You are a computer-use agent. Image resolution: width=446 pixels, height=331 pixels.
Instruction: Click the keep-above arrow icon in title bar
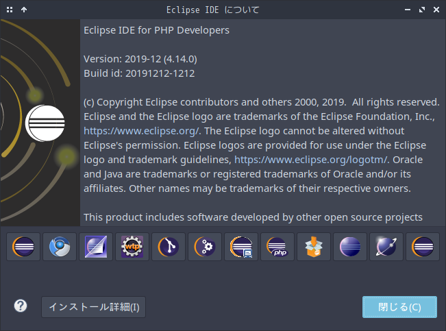pyautogui.click(x=24, y=10)
